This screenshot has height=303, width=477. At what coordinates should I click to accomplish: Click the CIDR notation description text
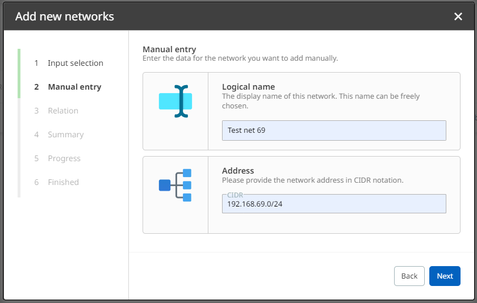click(x=312, y=180)
